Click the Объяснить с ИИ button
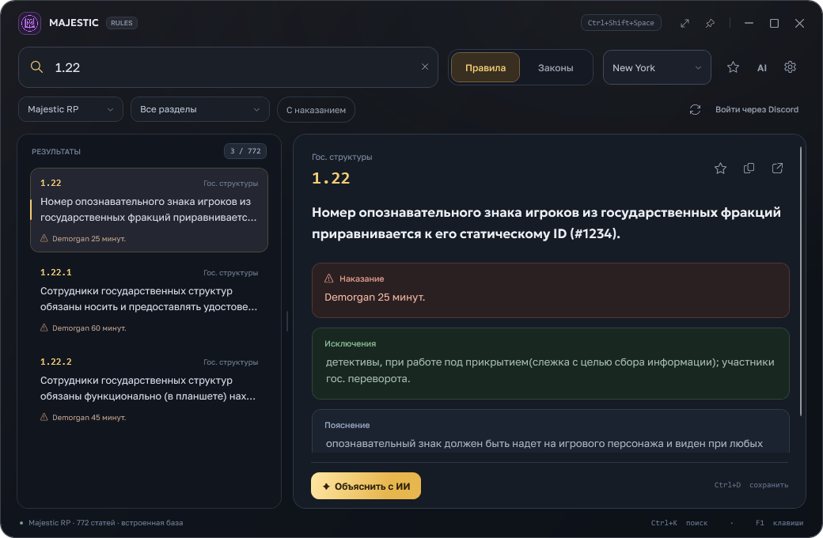 click(x=366, y=486)
